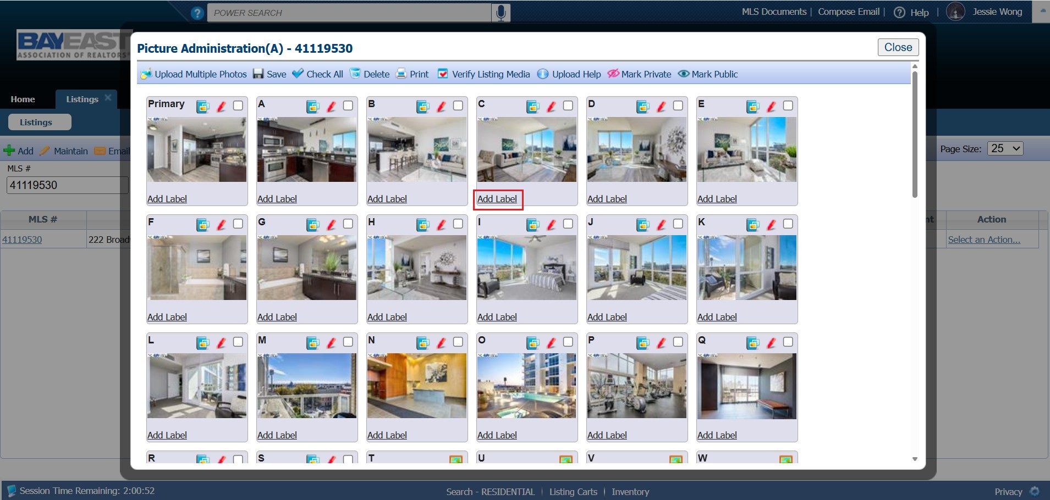Click Add Label under photo C
1050x500 pixels.
click(497, 199)
